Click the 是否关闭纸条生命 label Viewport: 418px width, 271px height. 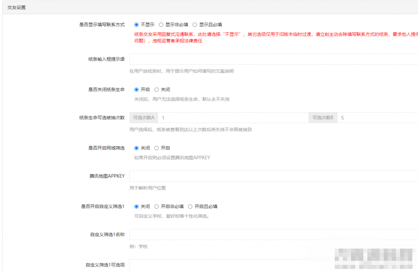pos(107,90)
